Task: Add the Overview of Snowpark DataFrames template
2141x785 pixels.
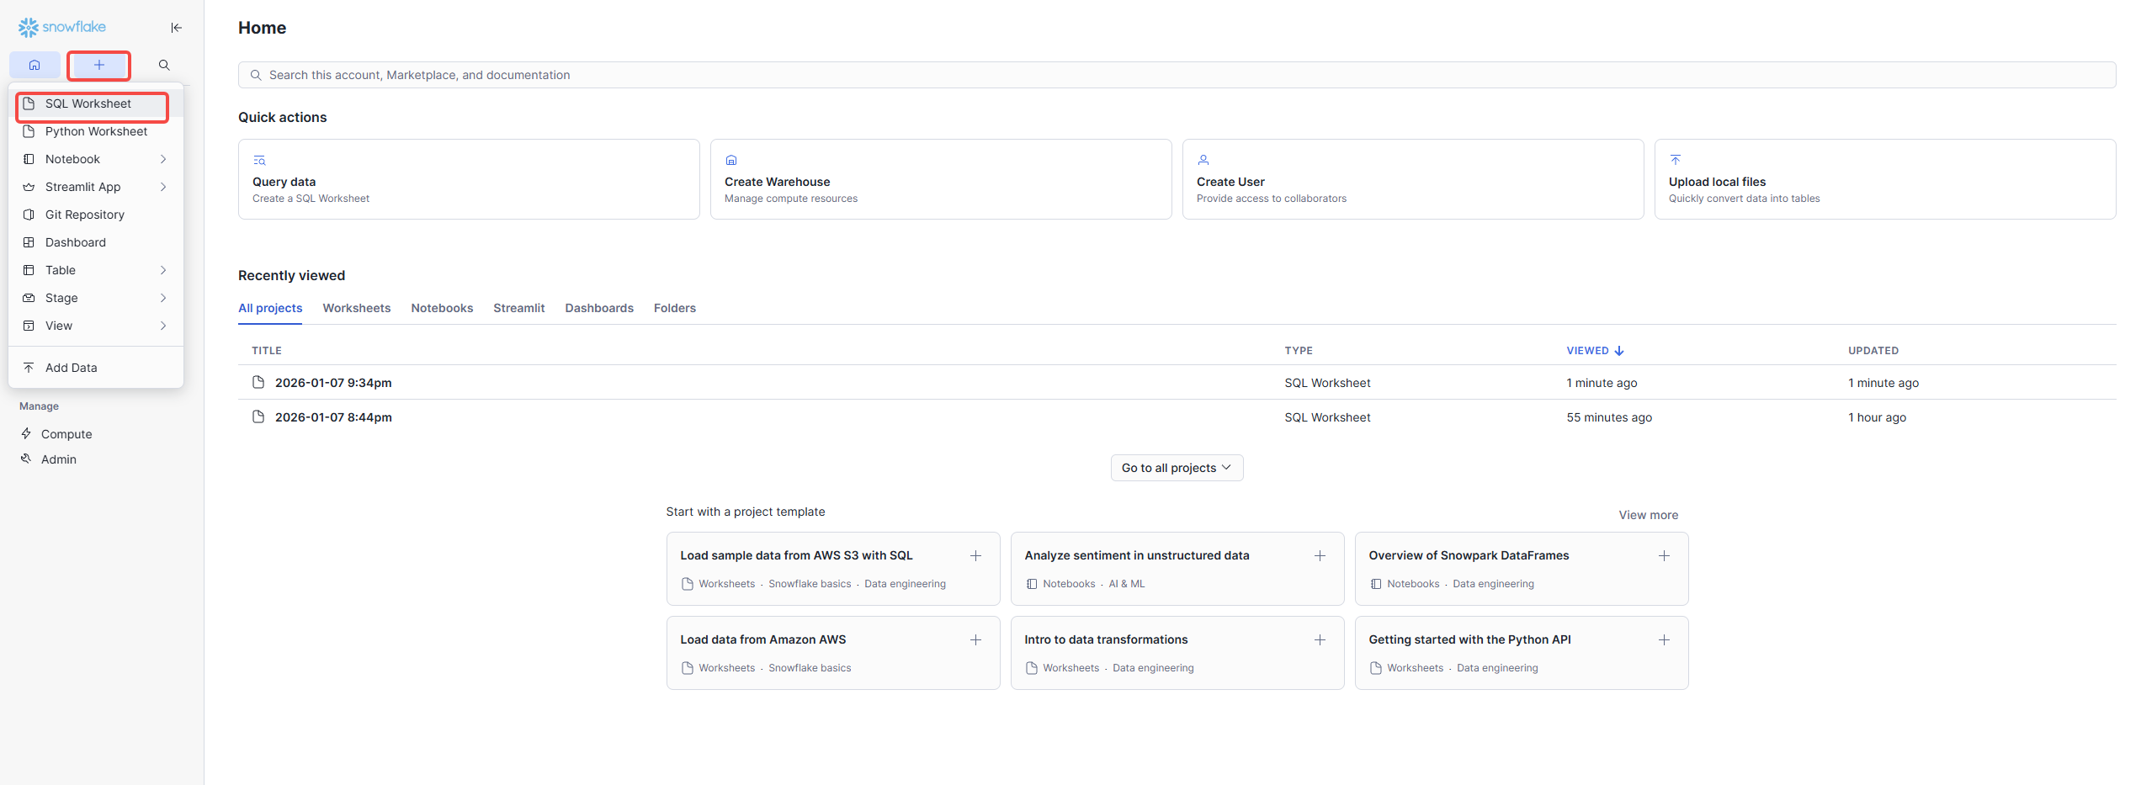Action: point(1664,556)
